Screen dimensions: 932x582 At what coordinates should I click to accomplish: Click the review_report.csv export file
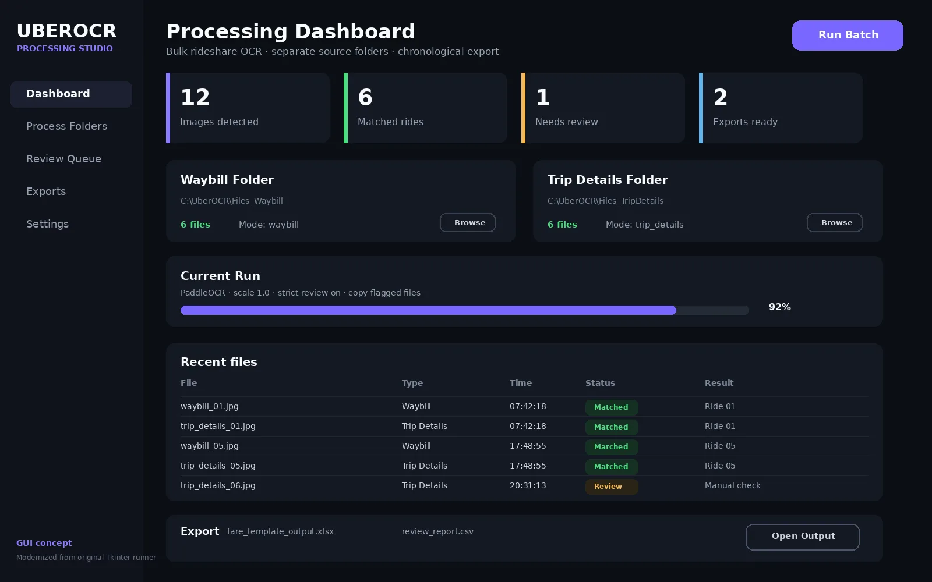coord(437,531)
